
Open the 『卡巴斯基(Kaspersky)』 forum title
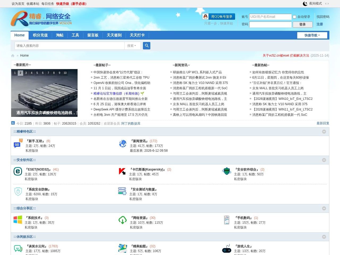click(x=147, y=169)
